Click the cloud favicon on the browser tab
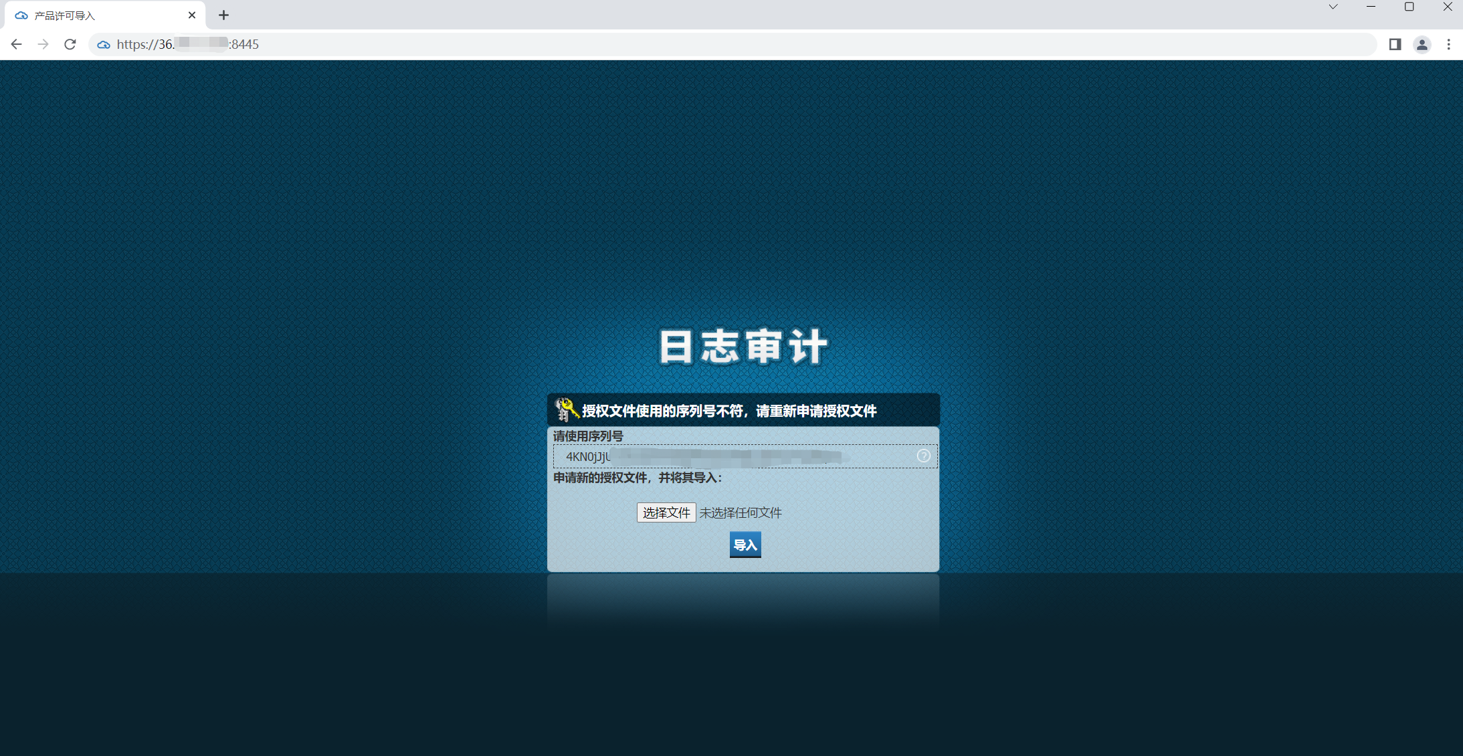The image size is (1463, 756). coord(21,14)
